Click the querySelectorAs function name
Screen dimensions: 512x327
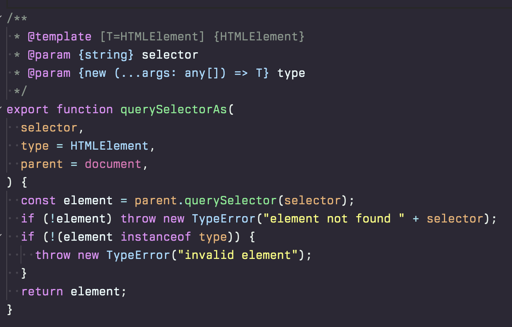point(174,109)
